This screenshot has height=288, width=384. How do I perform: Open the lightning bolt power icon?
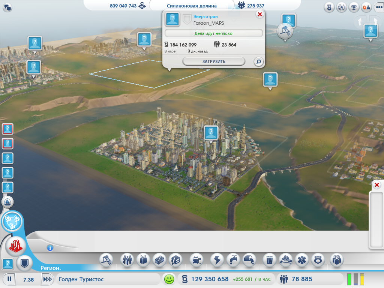coord(217,260)
